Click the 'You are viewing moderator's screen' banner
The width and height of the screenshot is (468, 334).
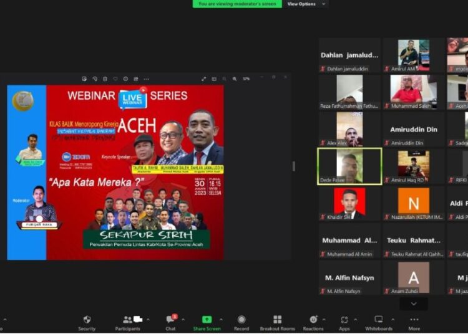click(237, 4)
